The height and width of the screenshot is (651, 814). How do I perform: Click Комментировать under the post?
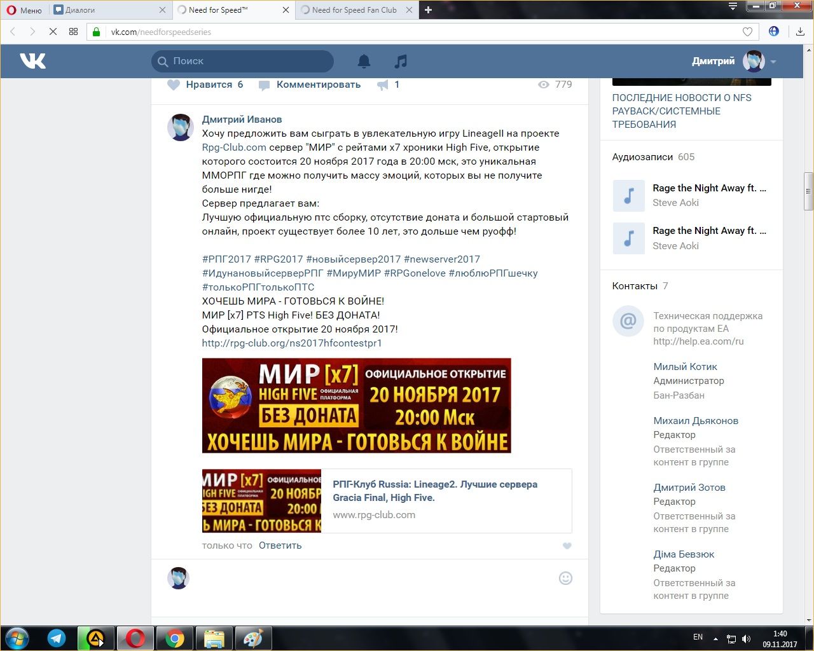coord(310,85)
